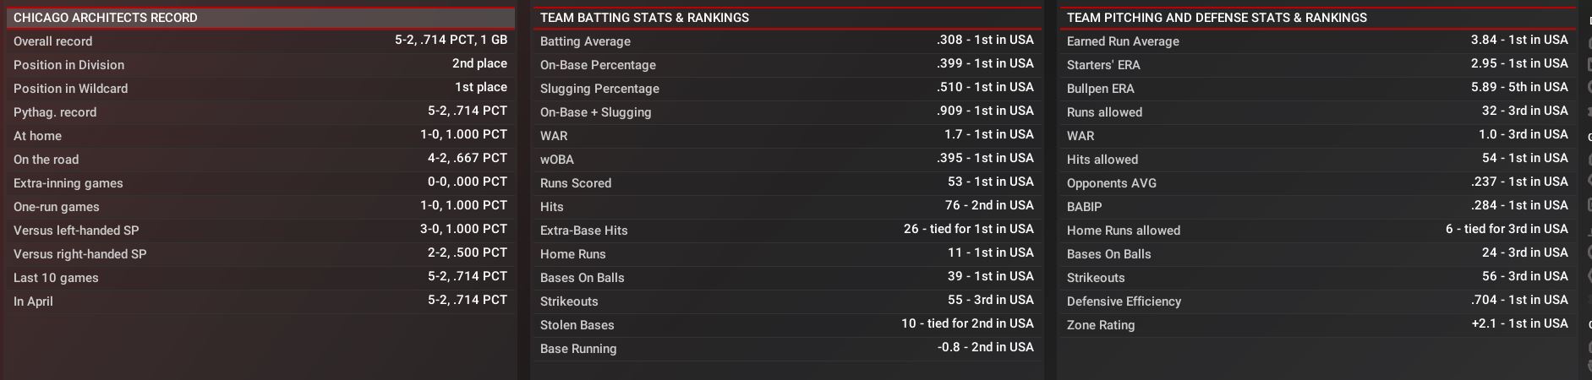Select the Base Running stat row

[x=786, y=348]
